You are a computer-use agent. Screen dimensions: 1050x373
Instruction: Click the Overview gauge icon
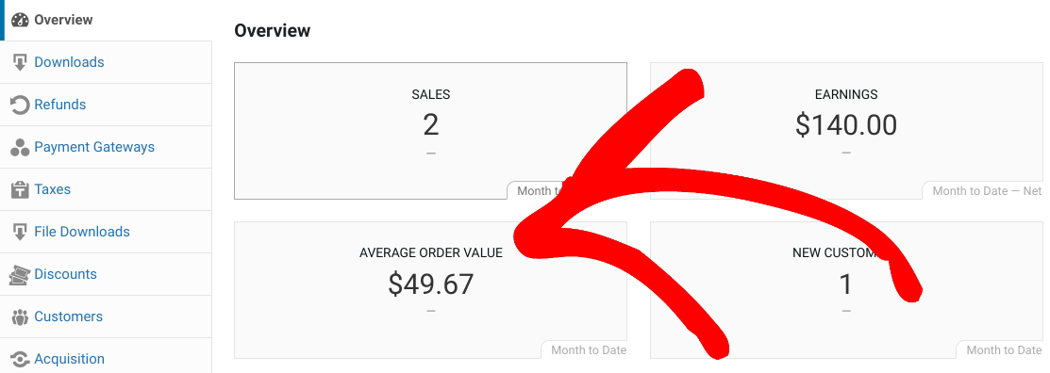pyautogui.click(x=20, y=20)
